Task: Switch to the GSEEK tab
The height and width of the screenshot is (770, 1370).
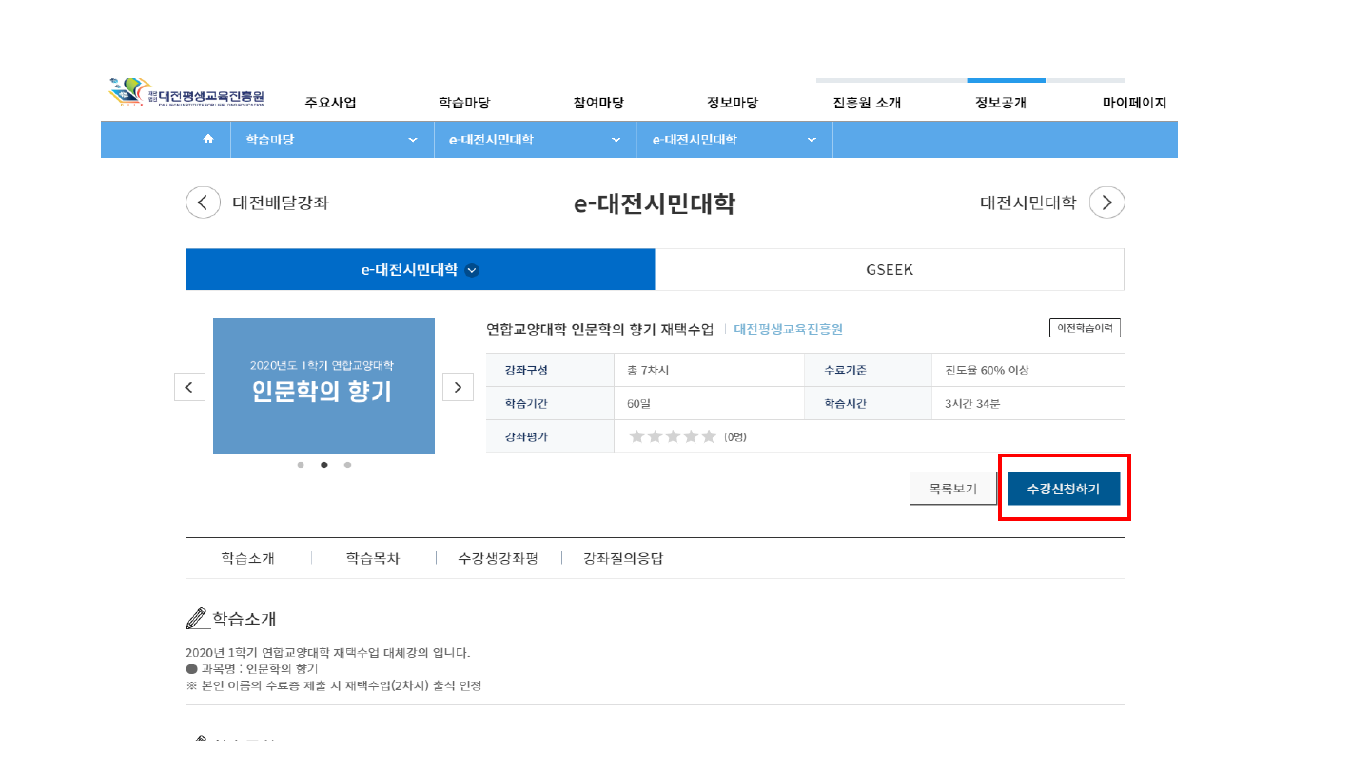Action: [x=890, y=270]
